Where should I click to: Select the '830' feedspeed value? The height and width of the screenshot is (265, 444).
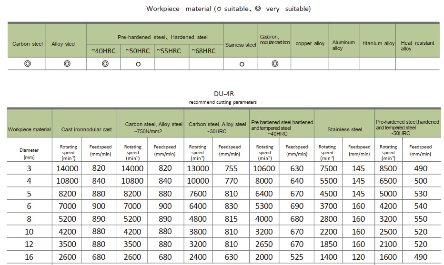point(231,206)
